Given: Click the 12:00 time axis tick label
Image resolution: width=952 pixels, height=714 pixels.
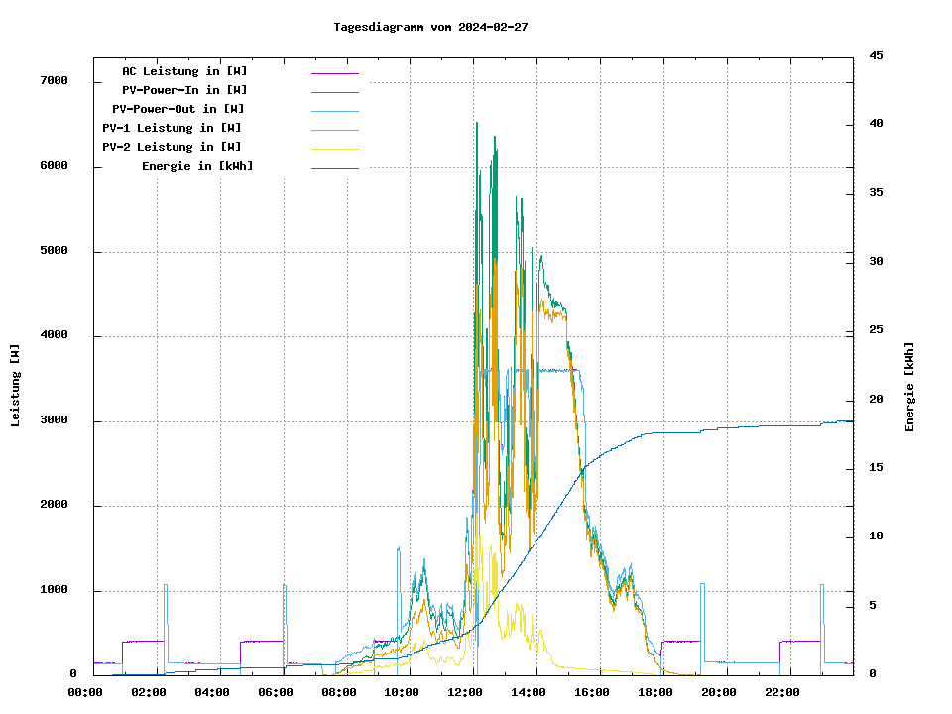Looking at the screenshot, I should [465, 692].
